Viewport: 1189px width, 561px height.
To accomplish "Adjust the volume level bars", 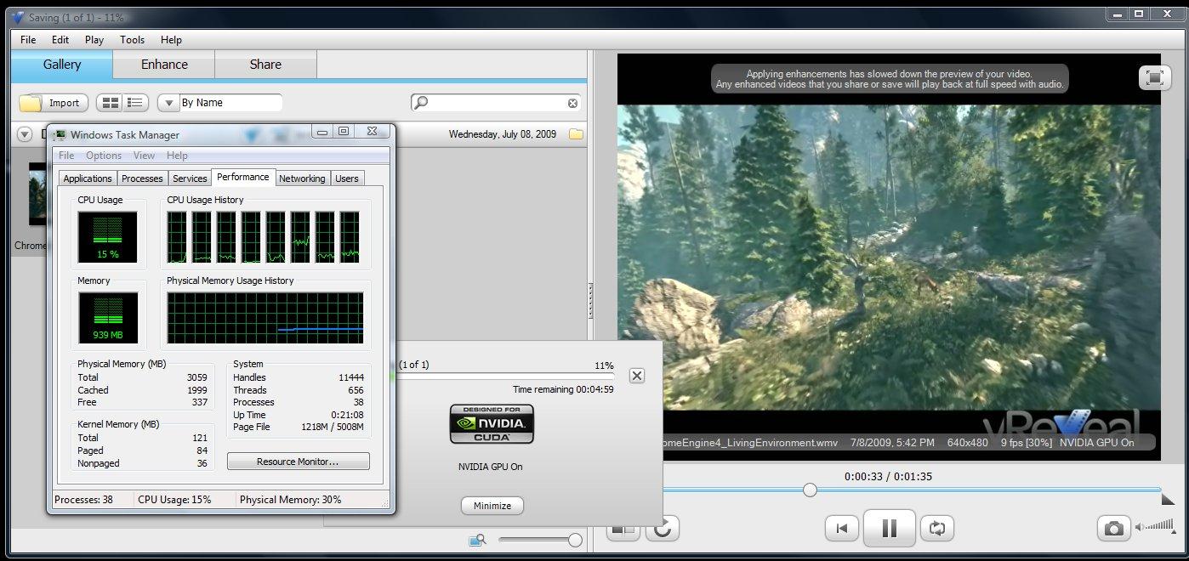I will point(1160,527).
